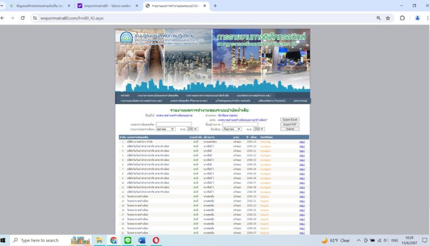430x246 pixels.
Task: Click the zoom magnifier icon in address bar
Action: click(378, 18)
